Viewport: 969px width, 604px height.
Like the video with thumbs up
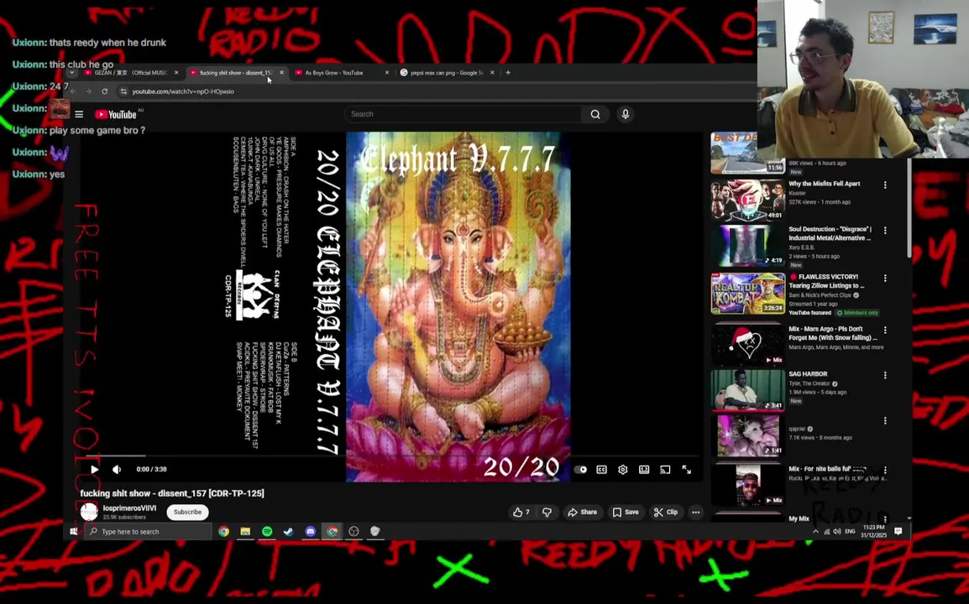point(521,512)
